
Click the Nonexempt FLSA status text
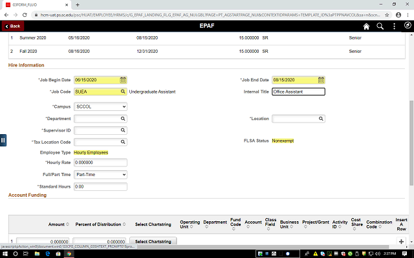(x=283, y=141)
